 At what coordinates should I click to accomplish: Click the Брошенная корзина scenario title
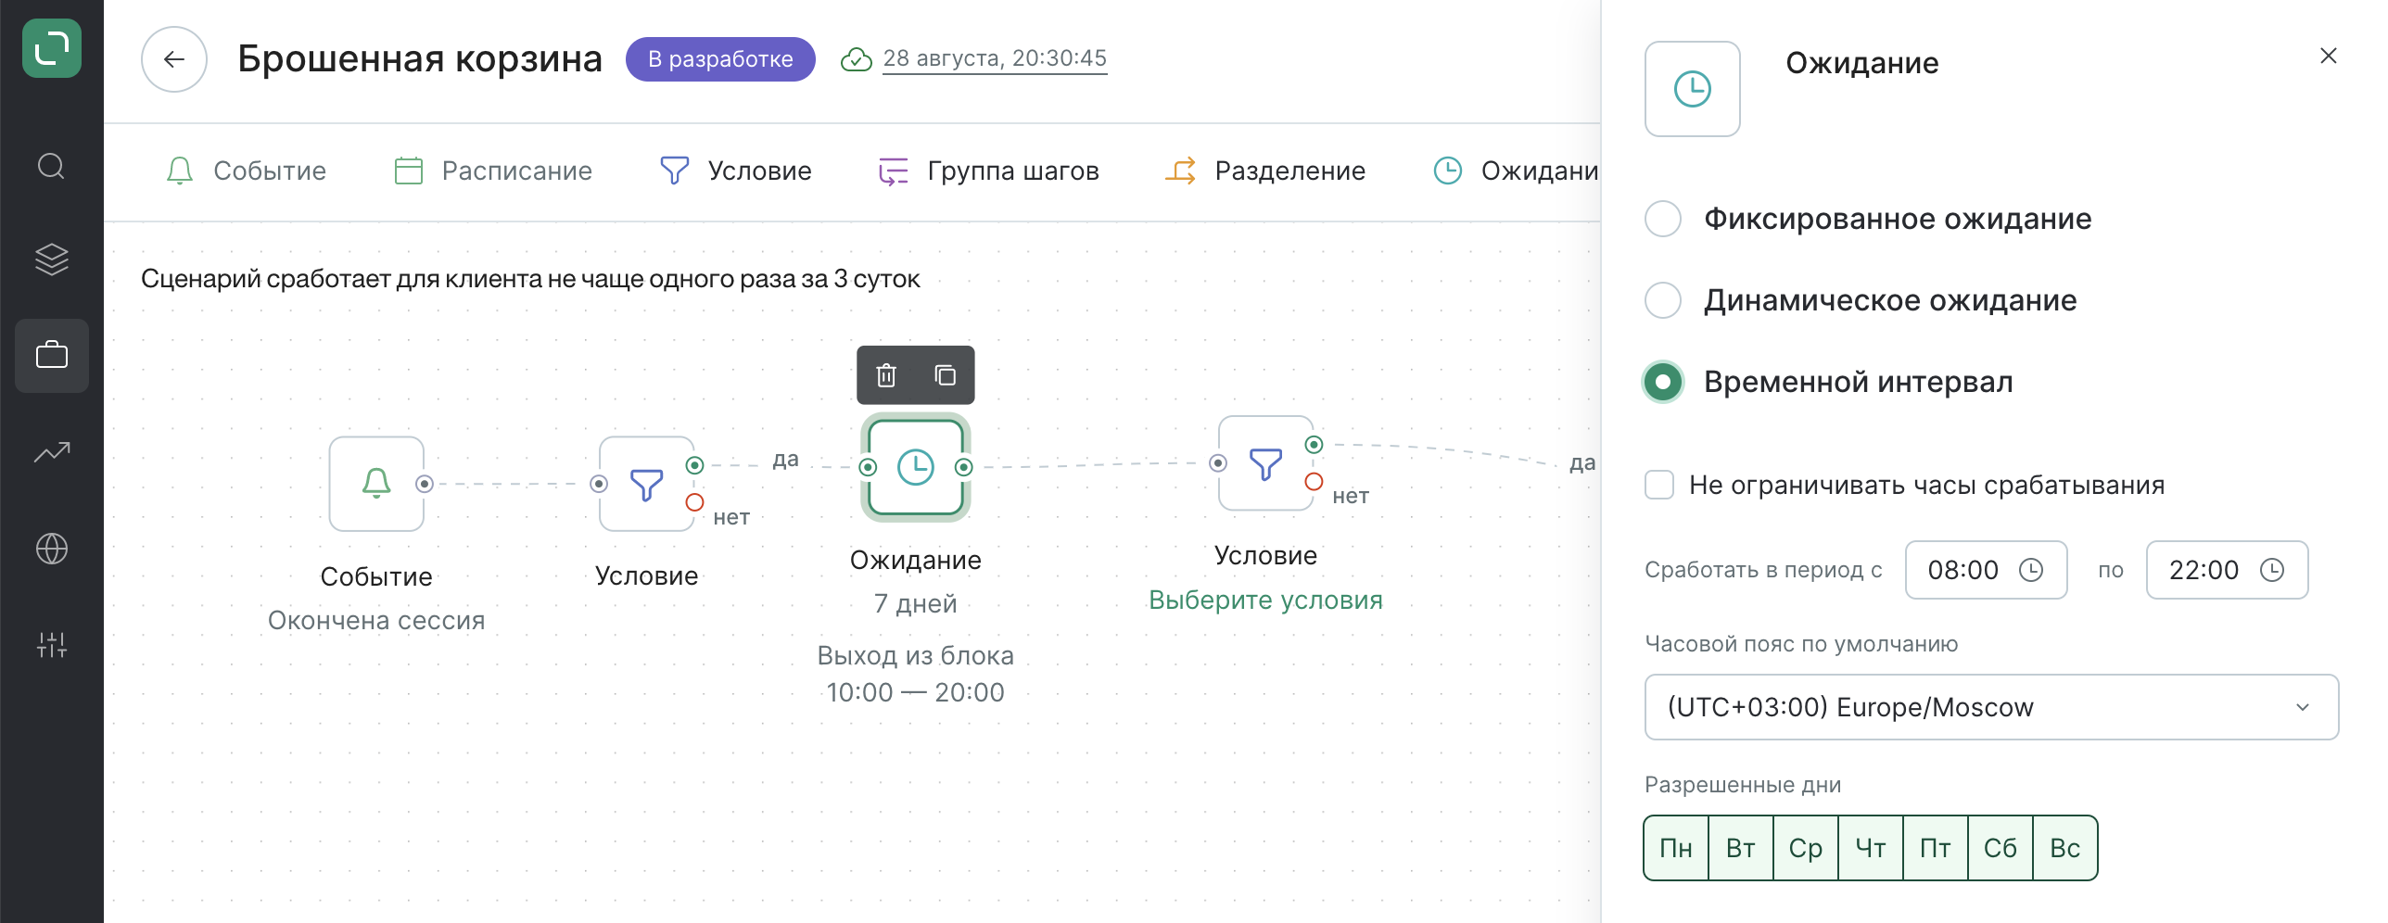[x=420, y=59]
